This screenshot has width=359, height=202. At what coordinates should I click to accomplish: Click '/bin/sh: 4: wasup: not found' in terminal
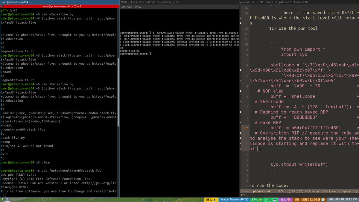[x=27, y=146]
